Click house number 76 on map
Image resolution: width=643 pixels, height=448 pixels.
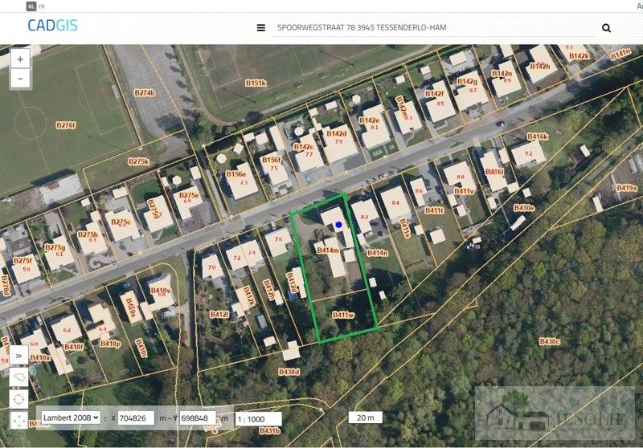(278, 239)
